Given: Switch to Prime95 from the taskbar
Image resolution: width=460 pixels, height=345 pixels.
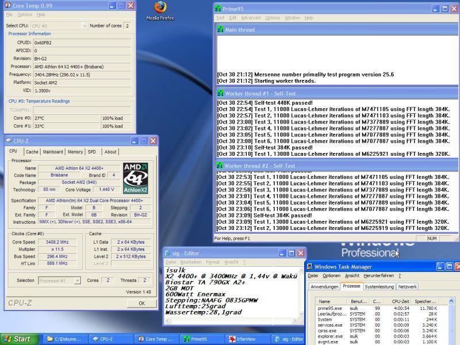Looking at the screenshot, I should pos(201,339).
